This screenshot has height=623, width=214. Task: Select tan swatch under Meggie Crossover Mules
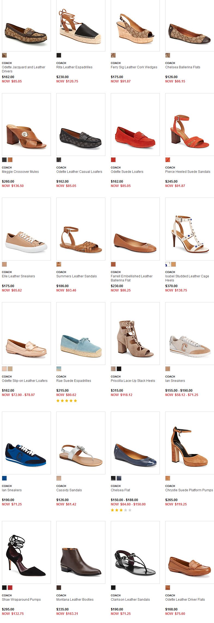point(10,160)
